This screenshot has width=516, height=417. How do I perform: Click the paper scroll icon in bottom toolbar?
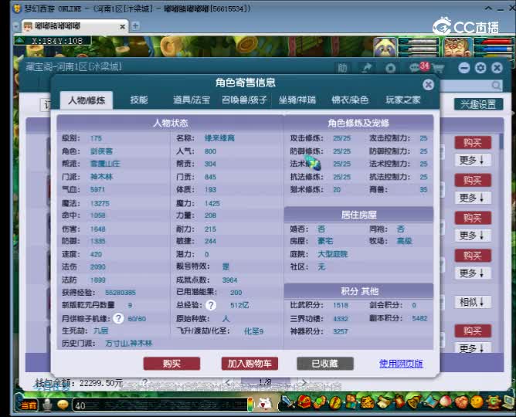point(383,402)
